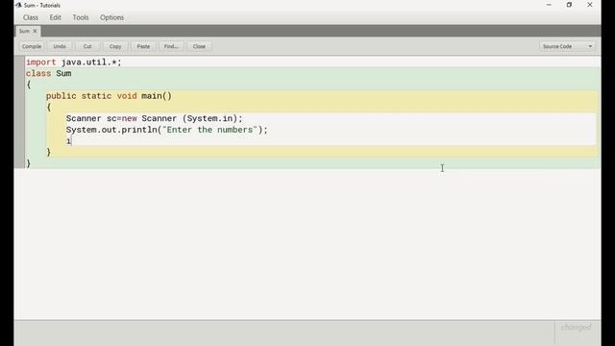The image size is (615, 346).
Task: Open the Source Code view dropdown
Action: pos(567,46)
